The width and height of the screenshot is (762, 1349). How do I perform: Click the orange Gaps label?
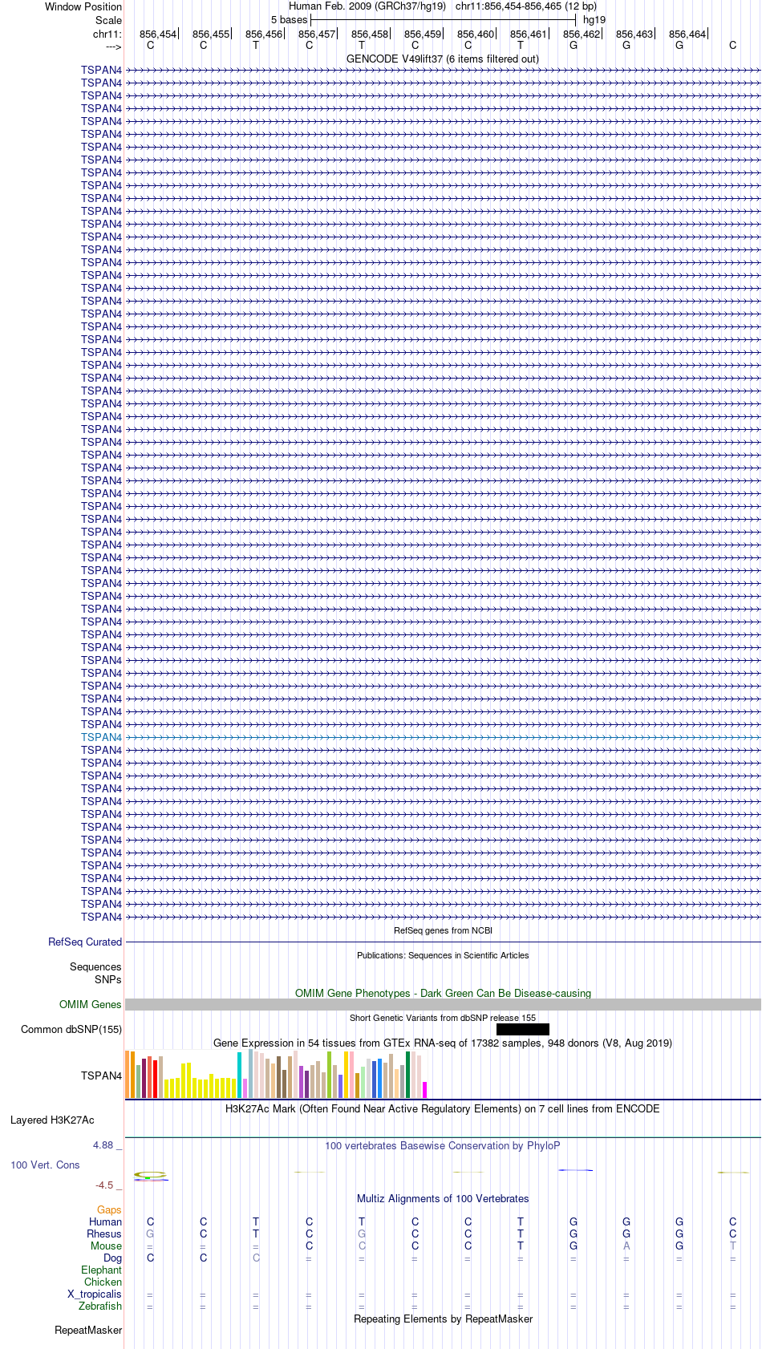click(109, 1210)
